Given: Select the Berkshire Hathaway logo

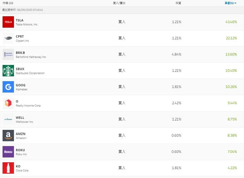Looking at the screenshot, I should point(8,54).
